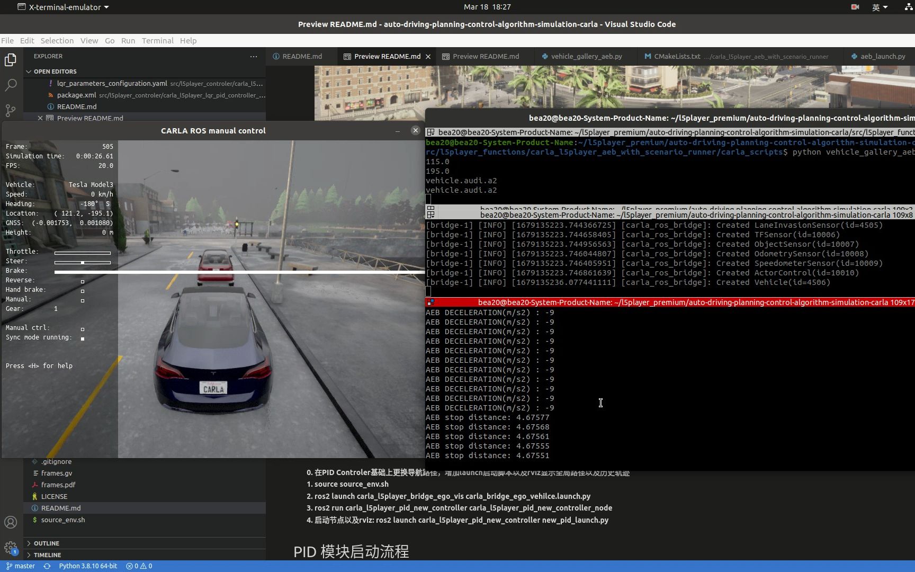This screenshot has height=572, width=915.
Task: Click last 'AEB stop distance: 4.67551' line
Action: (487, 455)
